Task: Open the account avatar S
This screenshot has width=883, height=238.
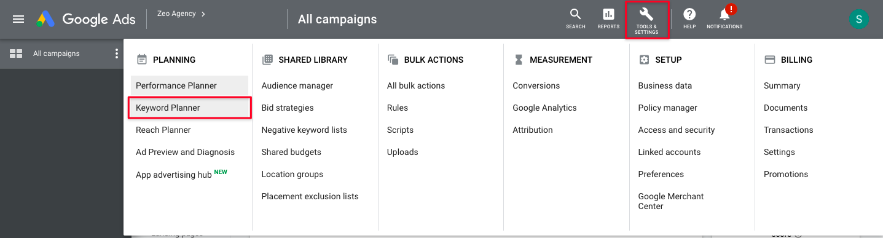Action: click(x=858, y=19)
